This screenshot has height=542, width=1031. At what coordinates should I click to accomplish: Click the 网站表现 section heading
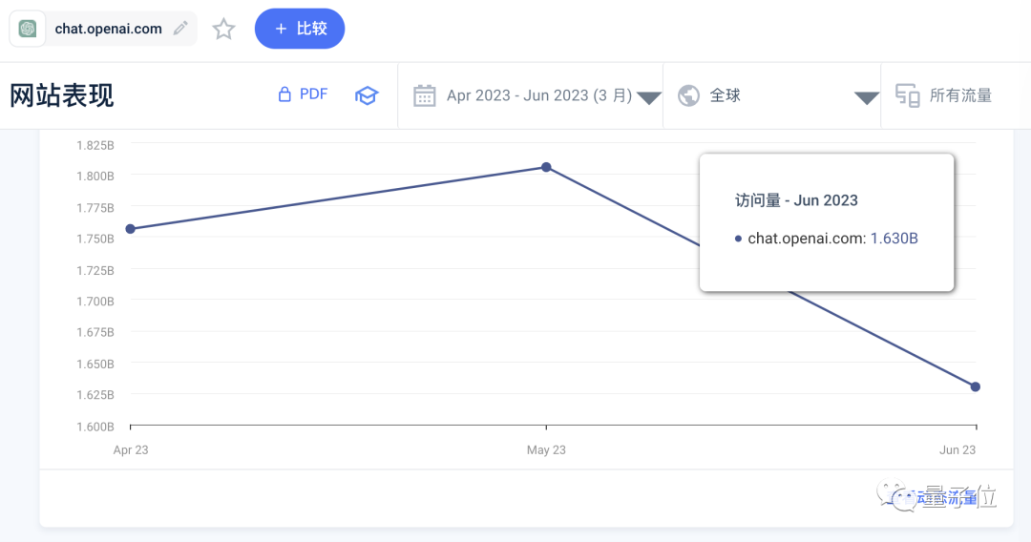(62, 96)
